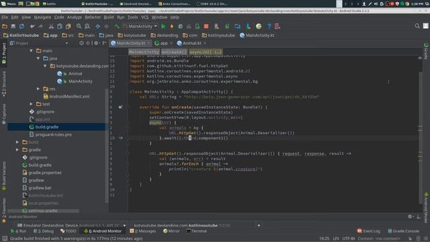The width and height of the screenshot is (430, 242).
Task: Open the Messages tool window
Action: click(142, 231)
